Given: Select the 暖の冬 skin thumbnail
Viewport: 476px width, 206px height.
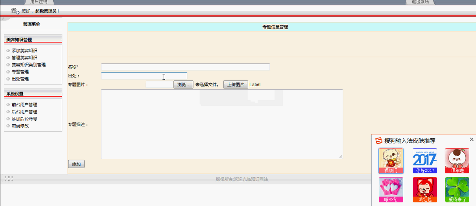Looking at the screenshot, I should click(391, 190).
